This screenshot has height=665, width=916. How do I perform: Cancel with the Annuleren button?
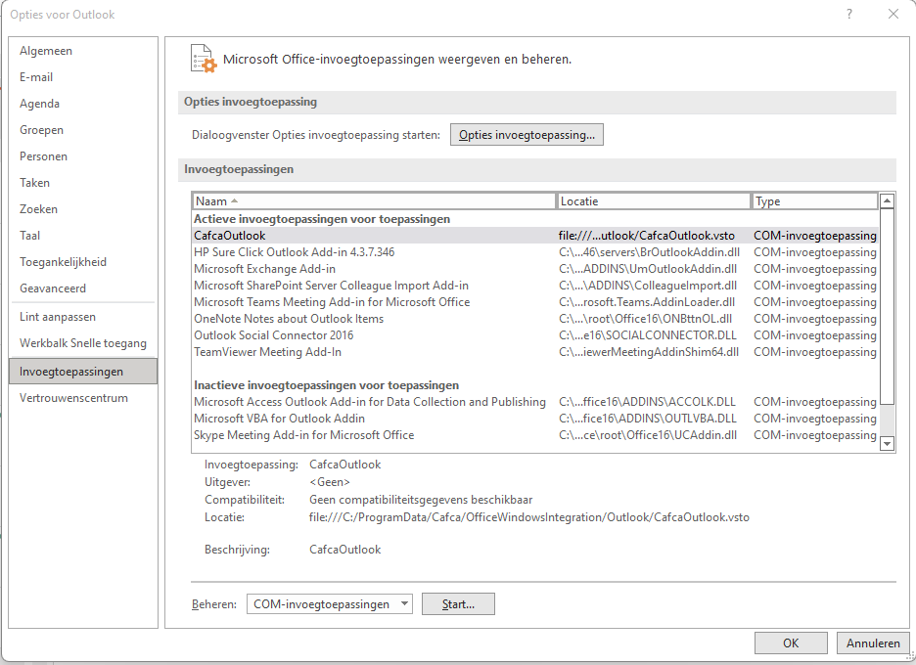(873, 643)
